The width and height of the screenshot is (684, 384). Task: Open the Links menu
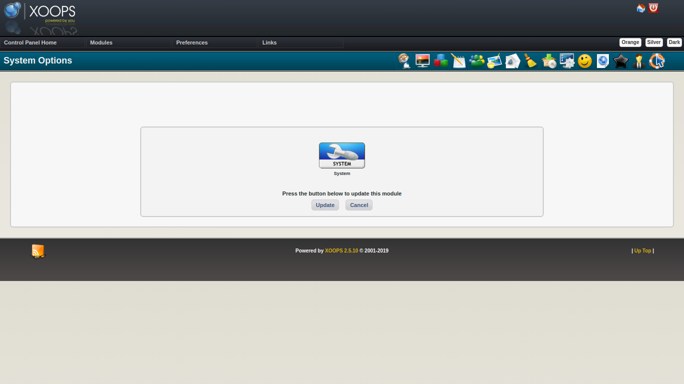(269, 42)
